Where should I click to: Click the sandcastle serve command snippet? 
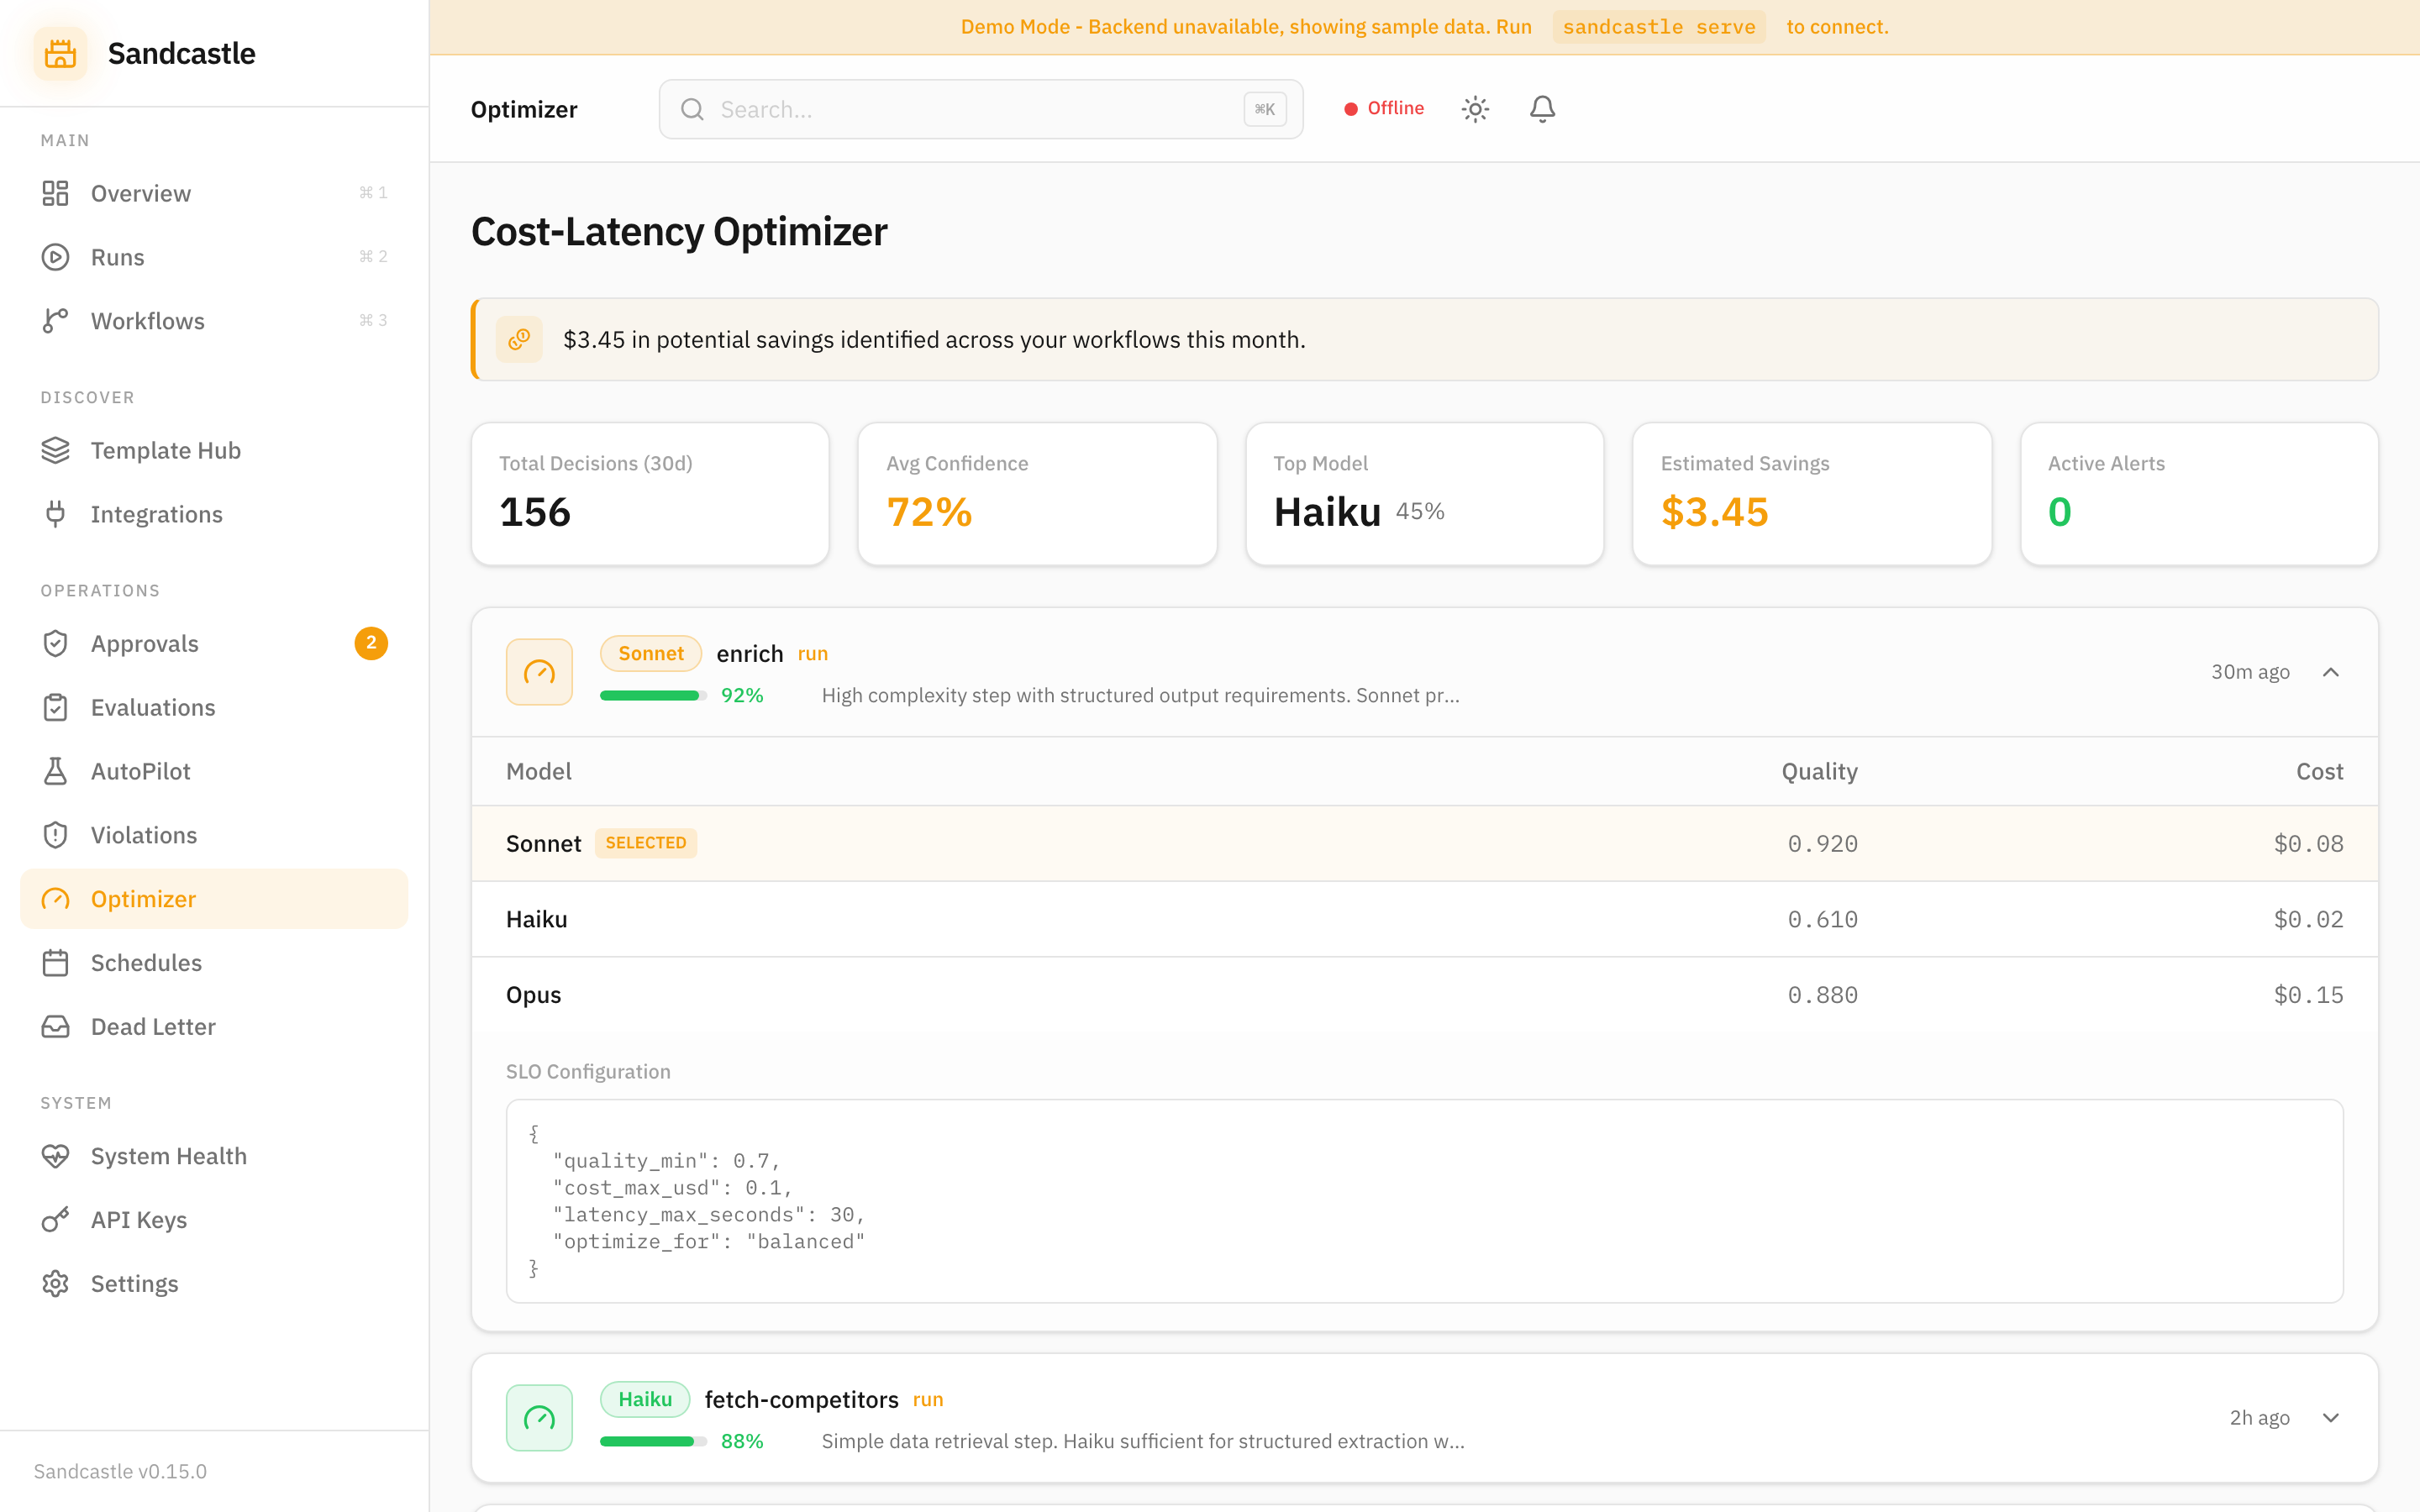[1658, 26]
